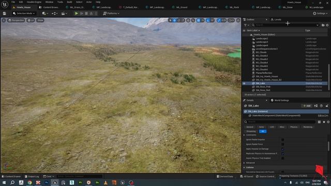Switch to the Content Browser tab
The width and height of the screenshot is (331, 186).
(x=51, y=7)
